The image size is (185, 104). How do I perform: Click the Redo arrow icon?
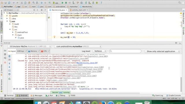point(17,3)
